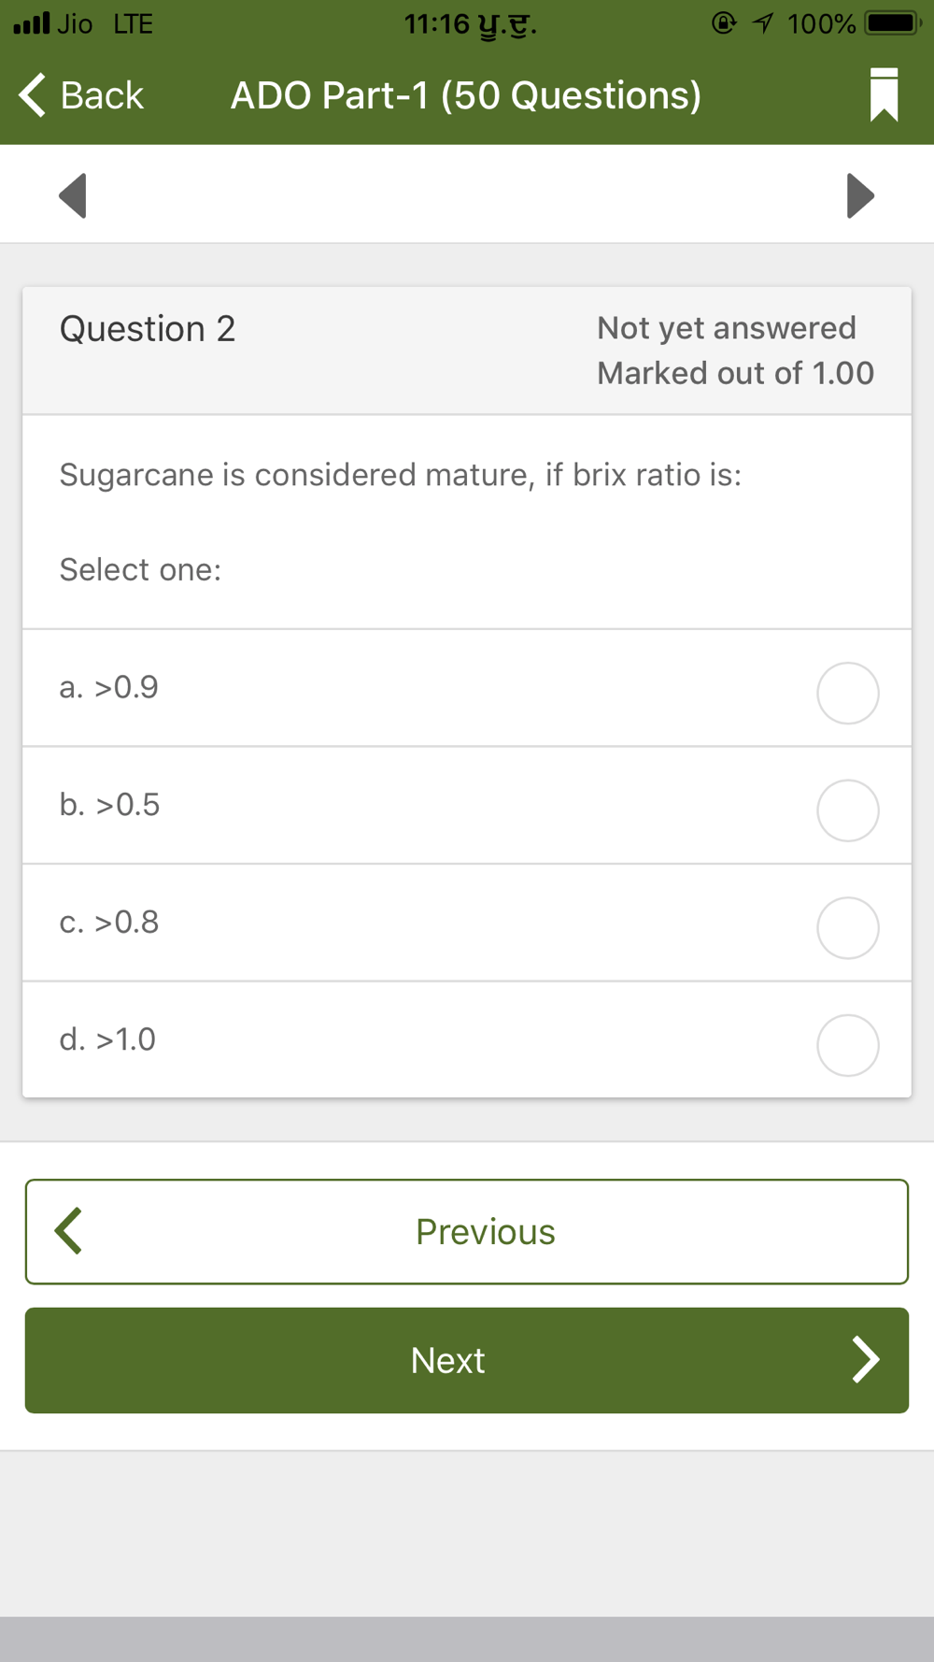Tap the answer text '>1.0'
The height and width of the screenshot is (1662, 934).
pos(125,1039)
